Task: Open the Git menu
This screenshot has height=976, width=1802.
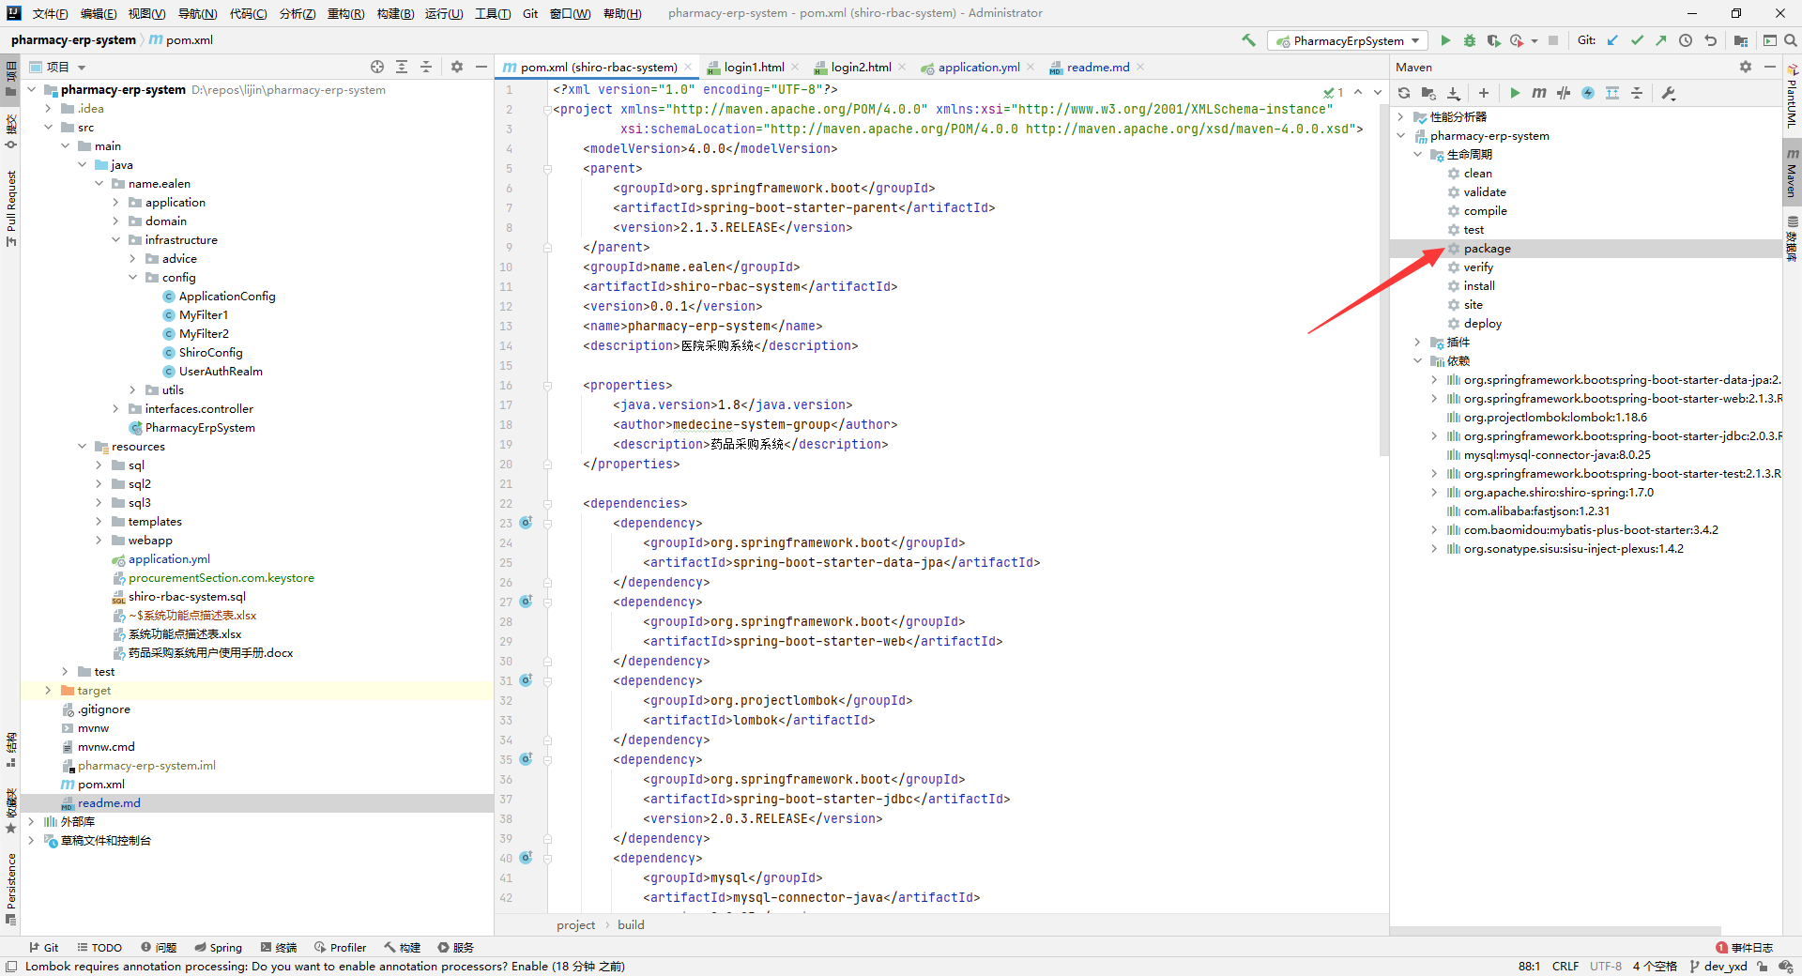Action: click(530, 13)
